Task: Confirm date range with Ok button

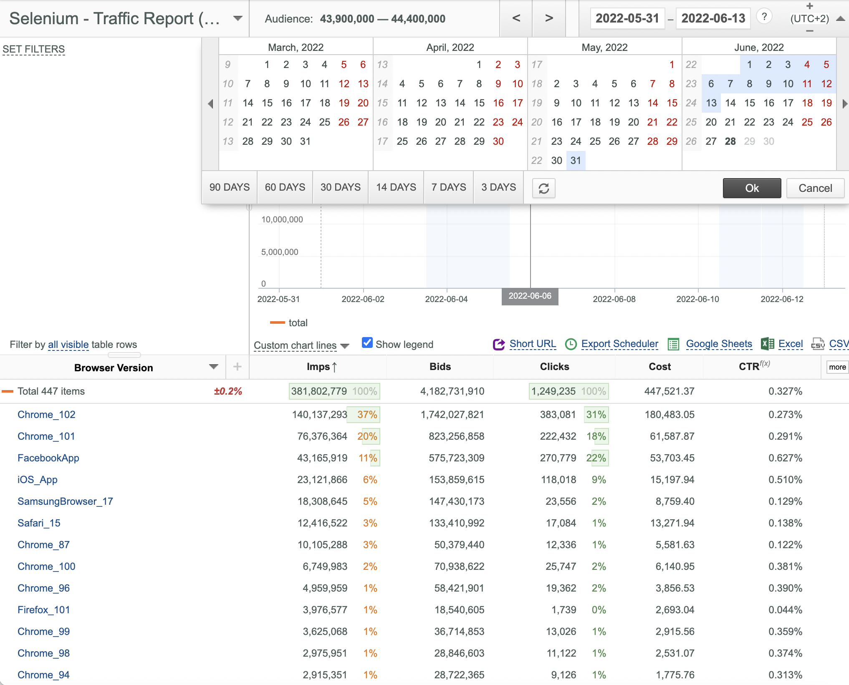Action: [752, 188]
